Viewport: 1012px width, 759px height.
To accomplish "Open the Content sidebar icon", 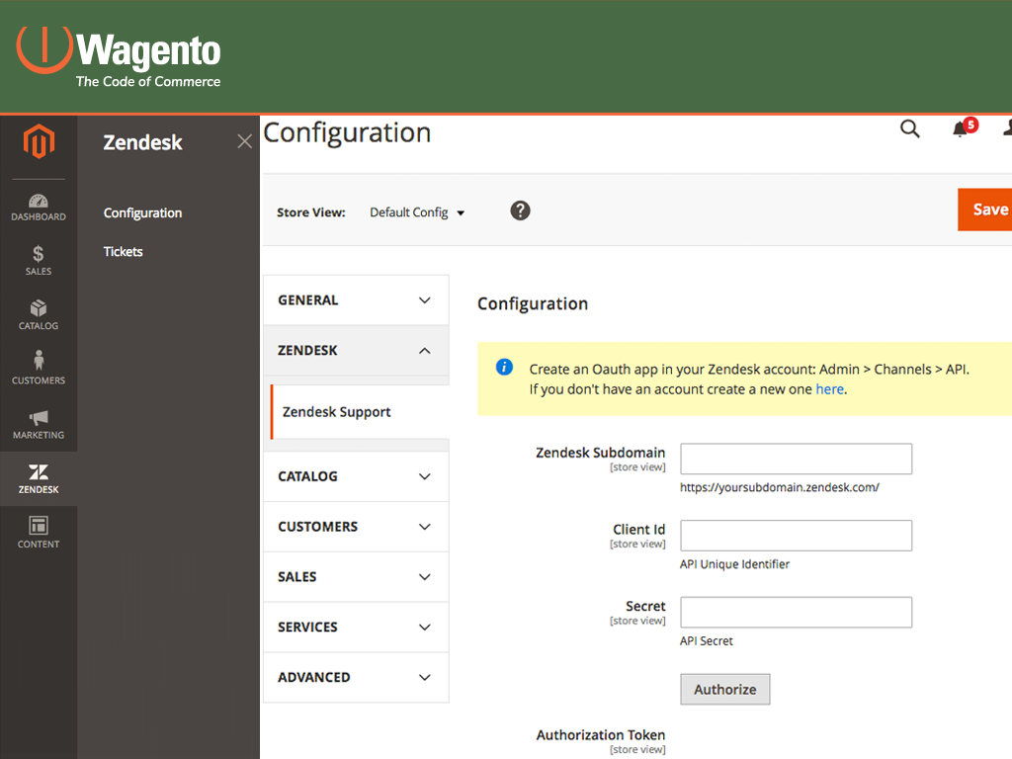I will click(39, 533).
